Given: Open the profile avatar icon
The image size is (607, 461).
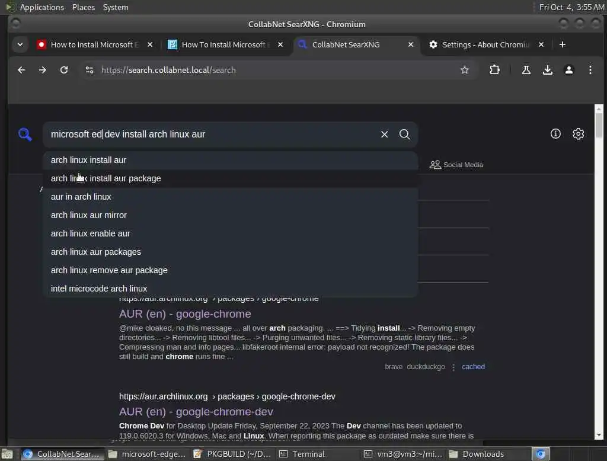Looking at the screenshot, I should pos(568,70).
